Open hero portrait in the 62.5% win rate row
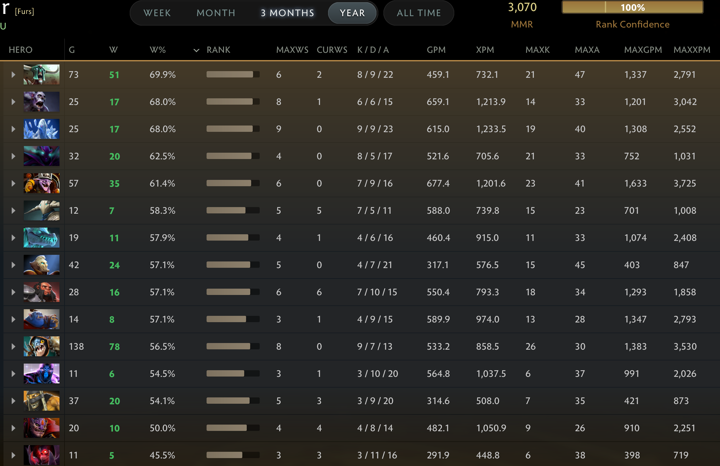720x466 pixels. 41,156
